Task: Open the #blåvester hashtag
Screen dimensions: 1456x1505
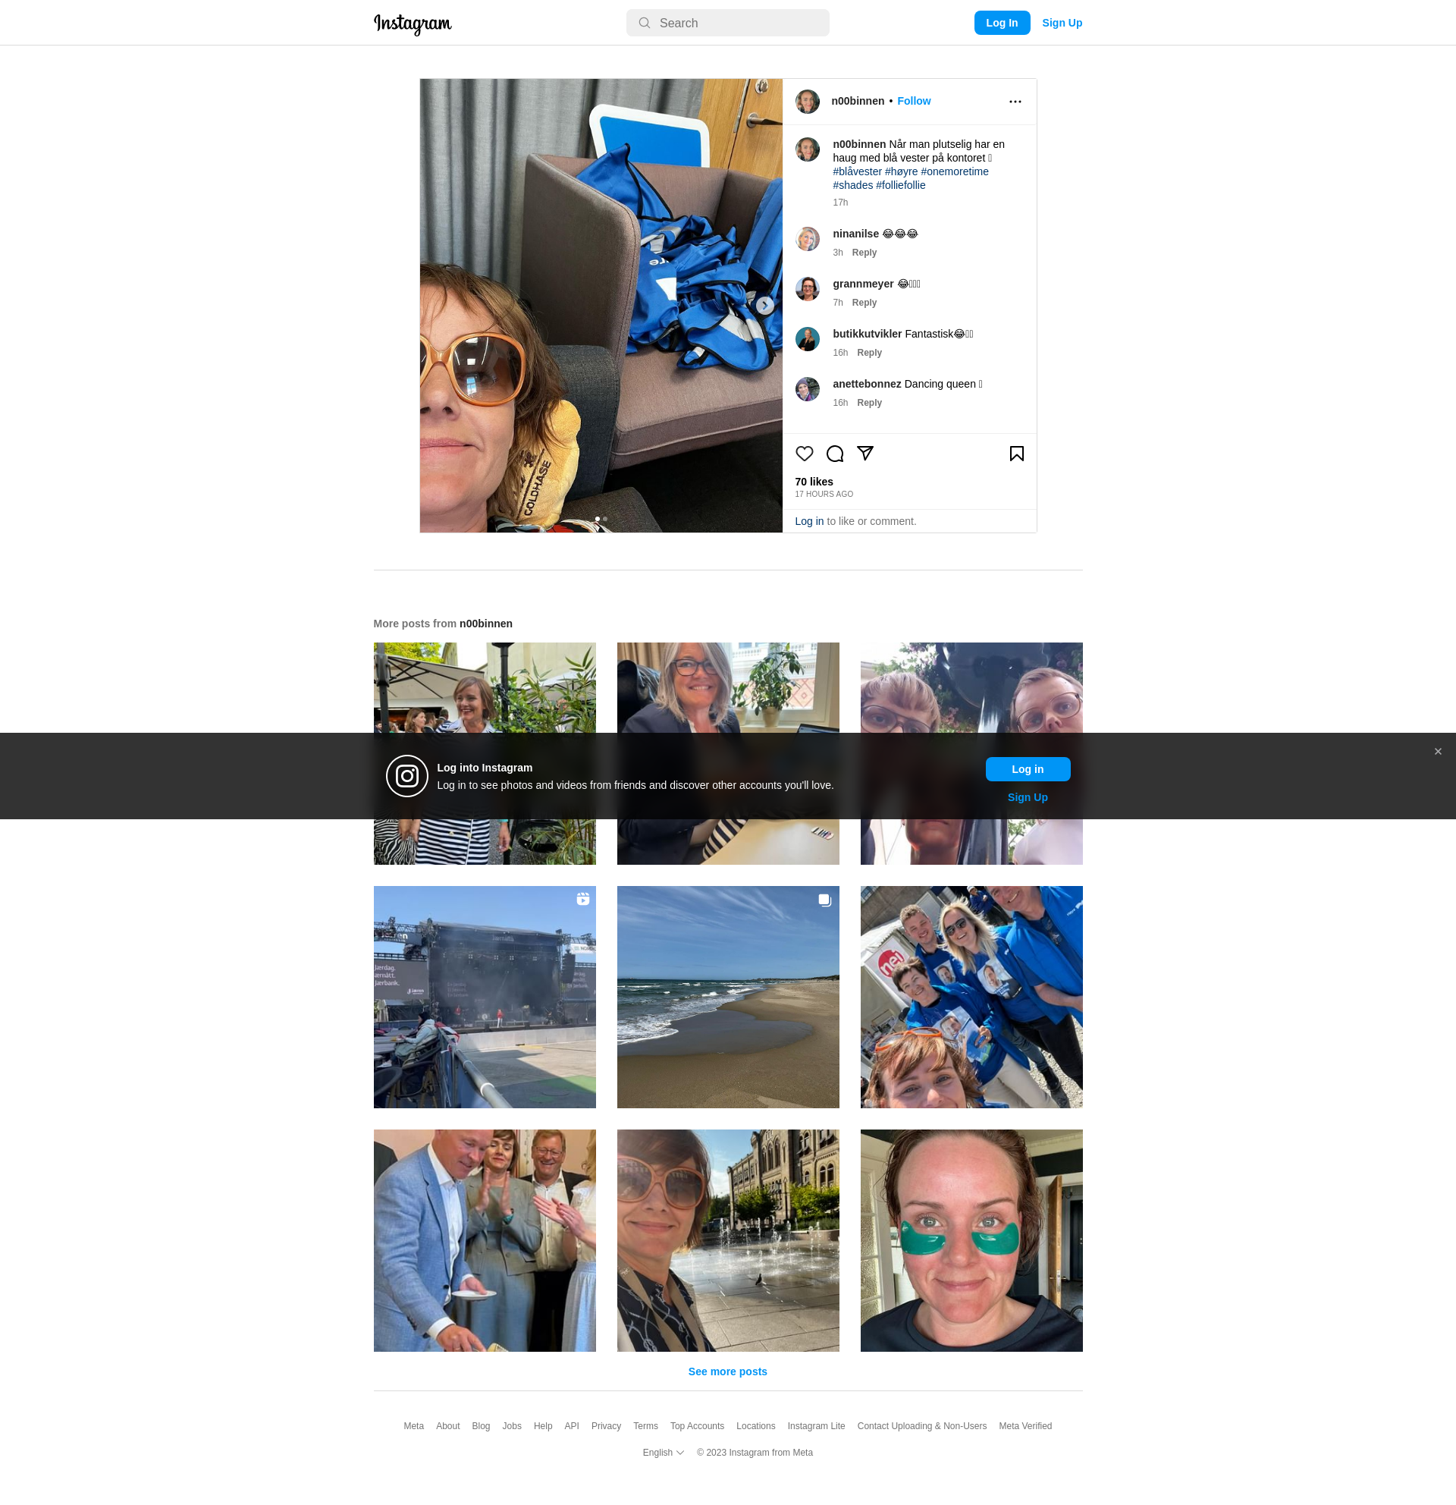Action: pyautogui.click(x=857, y=172)
